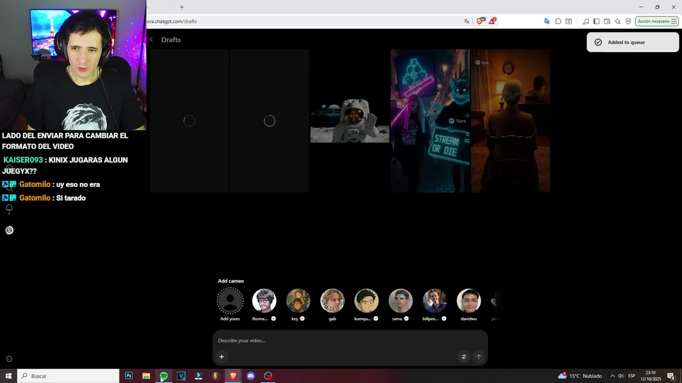Image resolution: width=682 pixels, height=383 pixels.
Task: Open the blue V app in taskbar
Action: [181, 376]
